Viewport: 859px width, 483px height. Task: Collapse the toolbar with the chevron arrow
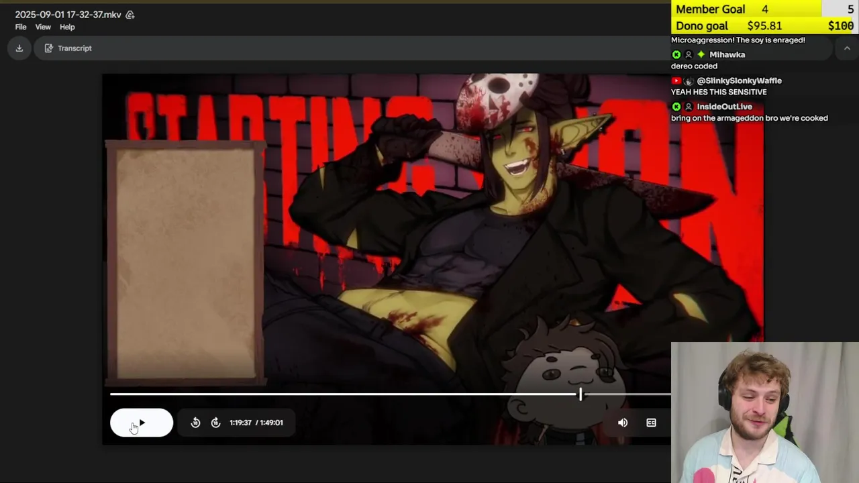point(847,48)
